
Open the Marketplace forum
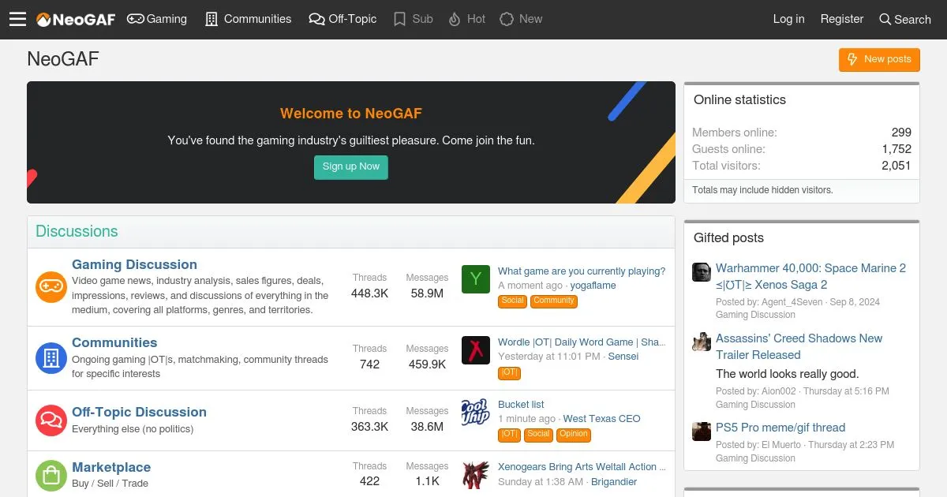pos(111,467)
